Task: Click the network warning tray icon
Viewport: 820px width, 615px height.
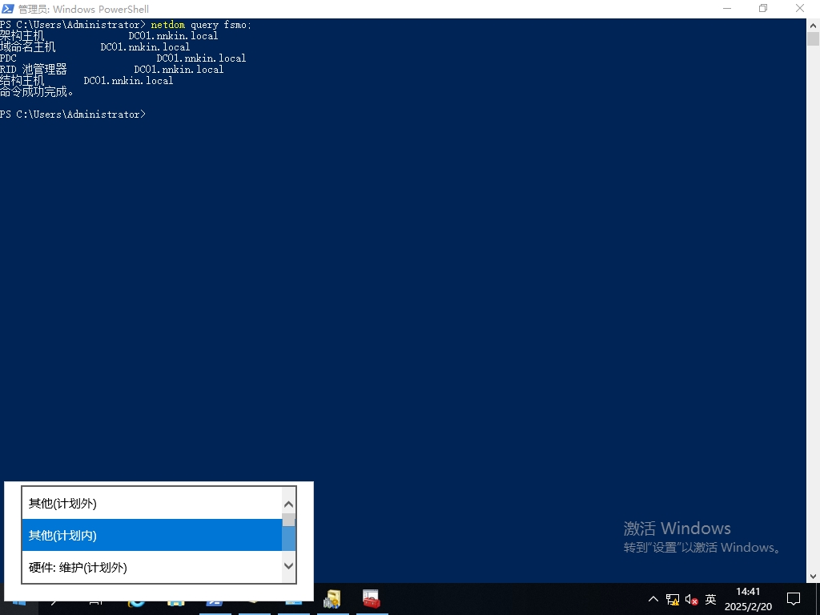Action: [x=673, y=599]
